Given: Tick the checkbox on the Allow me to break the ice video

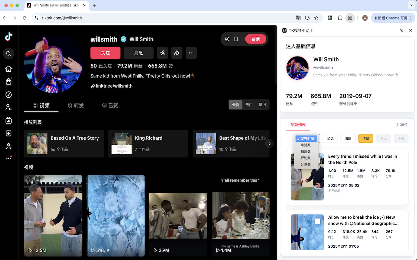Looking at the screenshot, I should (318, 221).
